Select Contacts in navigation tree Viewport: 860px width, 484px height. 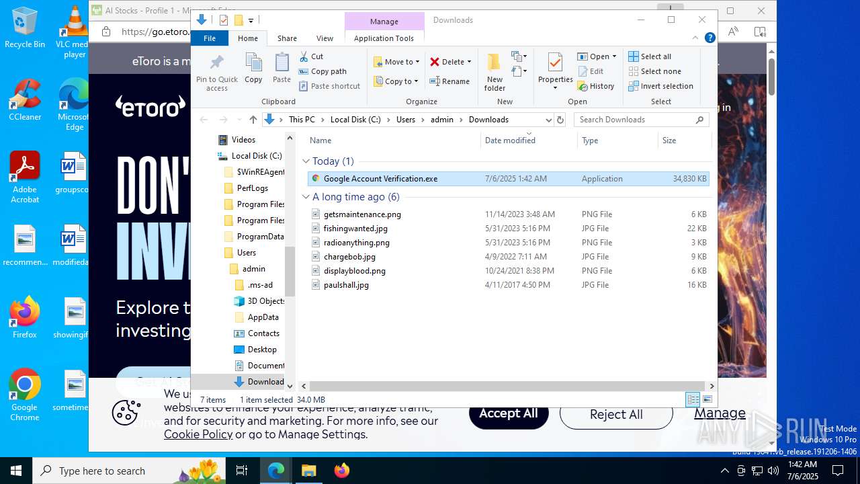[263, 333]
